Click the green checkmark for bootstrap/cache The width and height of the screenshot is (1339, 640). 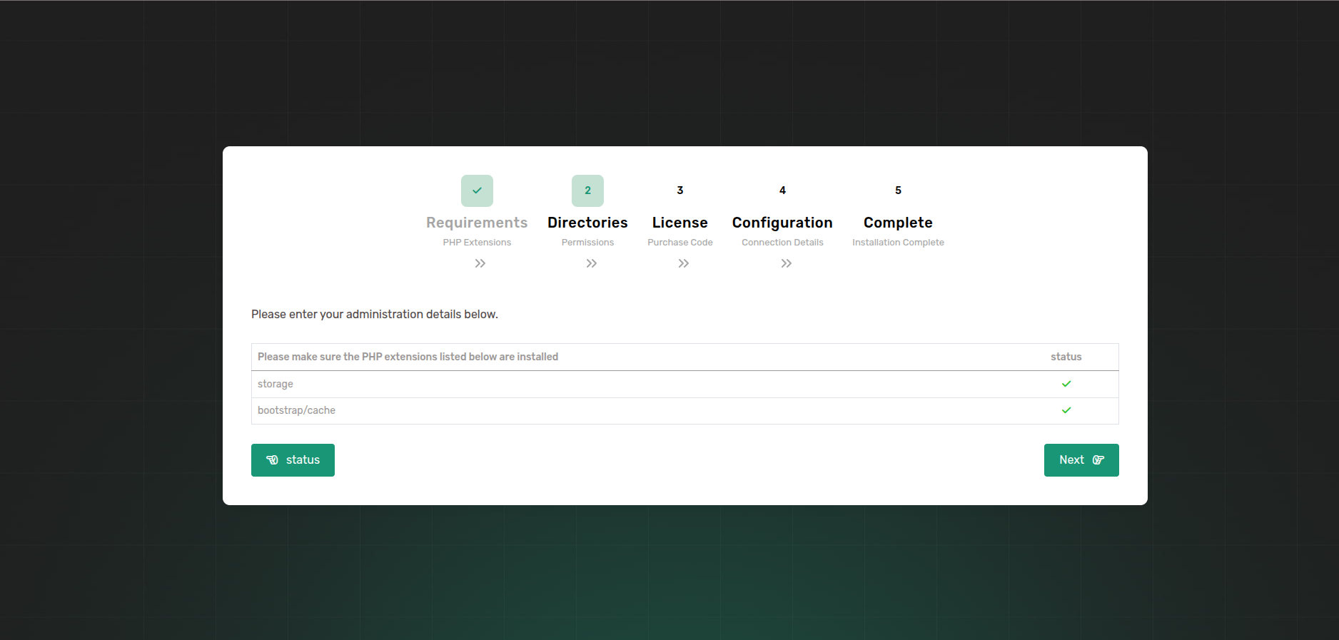pos(1066,410)
